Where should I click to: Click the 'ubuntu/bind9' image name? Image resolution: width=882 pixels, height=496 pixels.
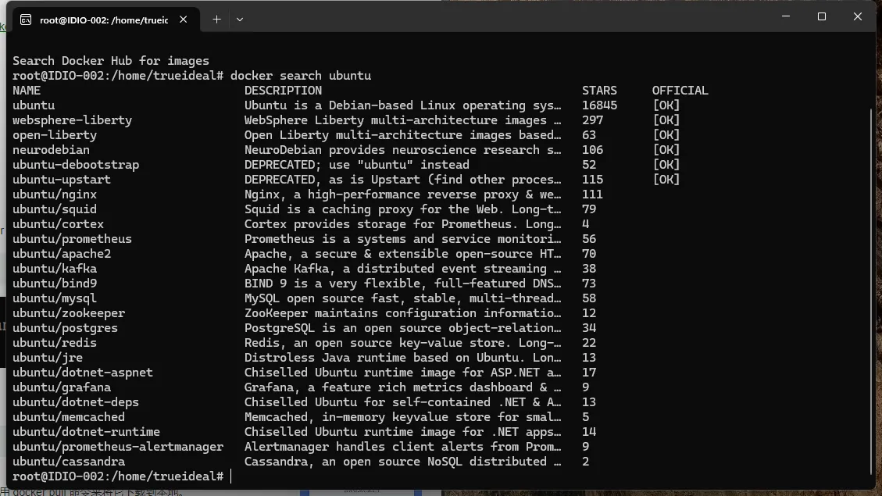(55, 284)
